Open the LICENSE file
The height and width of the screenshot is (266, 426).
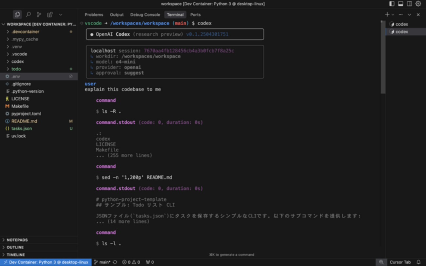click(39, 98)
